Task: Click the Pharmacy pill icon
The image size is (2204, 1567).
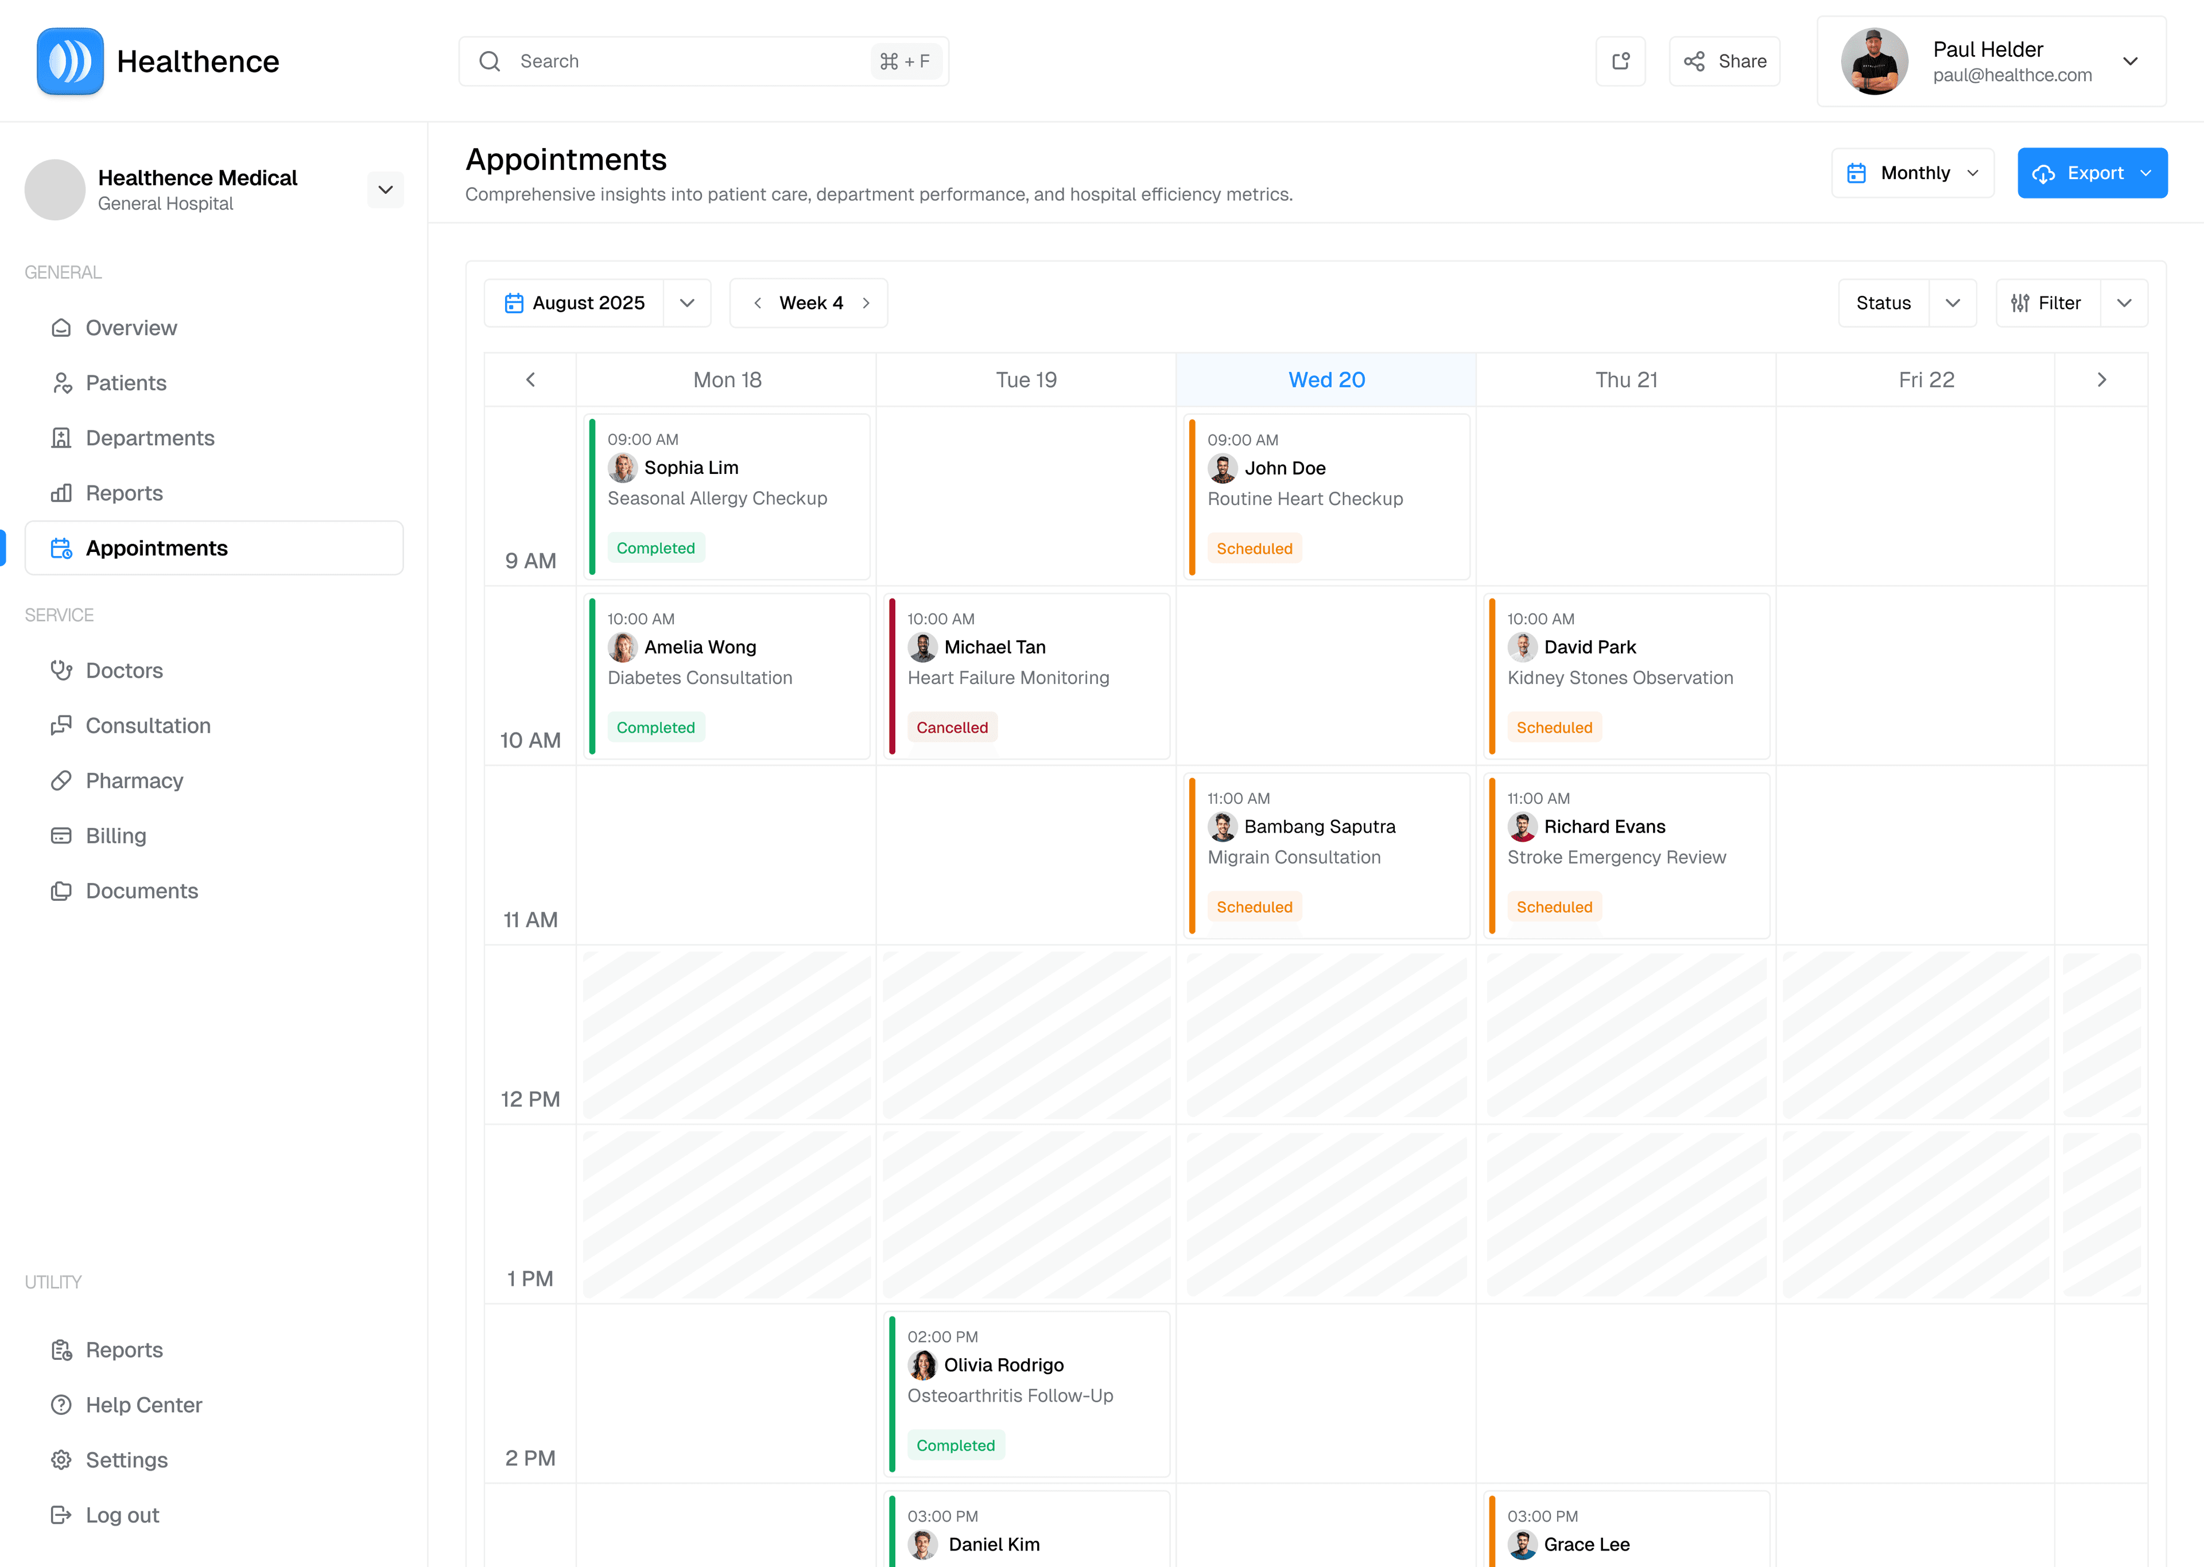Action: (61, 780)
